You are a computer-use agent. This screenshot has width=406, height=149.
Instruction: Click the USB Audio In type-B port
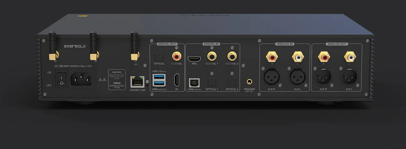(x=194, y=82)
